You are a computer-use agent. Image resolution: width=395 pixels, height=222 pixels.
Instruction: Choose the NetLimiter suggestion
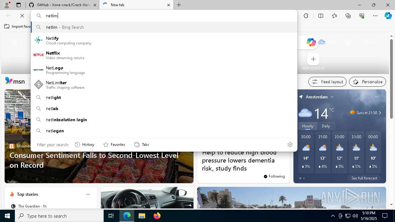click(x=164, y=85)
